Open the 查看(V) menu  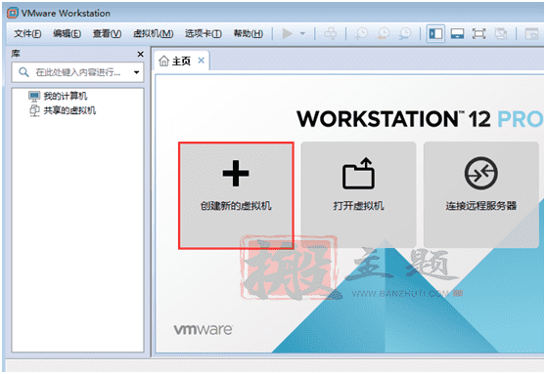click(x=107, y=34)
